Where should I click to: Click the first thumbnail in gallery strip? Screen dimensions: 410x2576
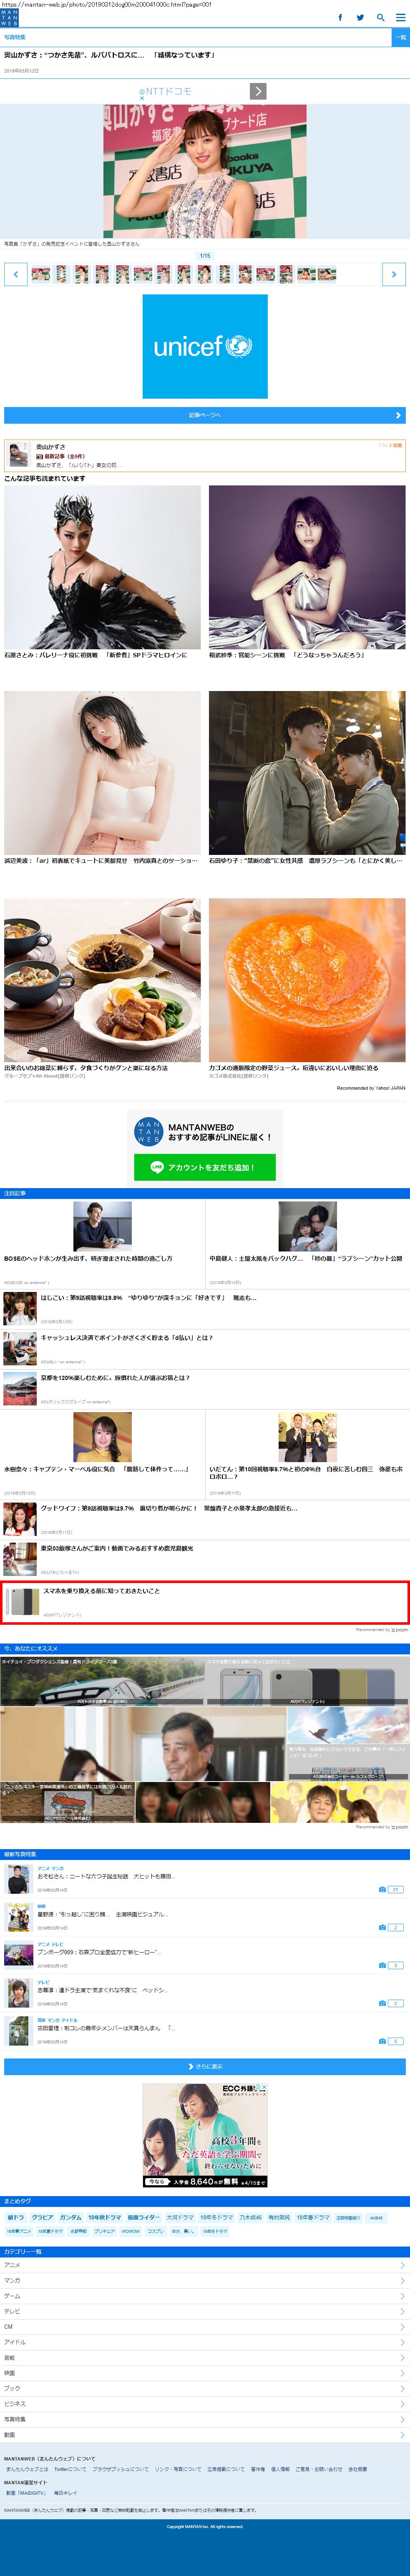point(41,274)
